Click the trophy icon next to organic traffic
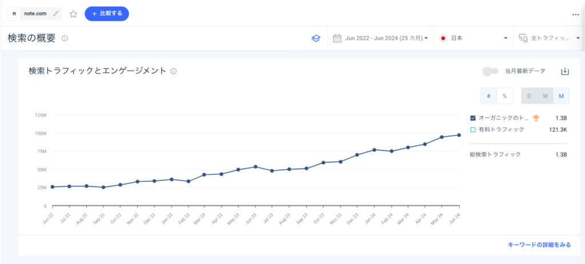This screenshot has width=585, height=264. pos(536,118)
